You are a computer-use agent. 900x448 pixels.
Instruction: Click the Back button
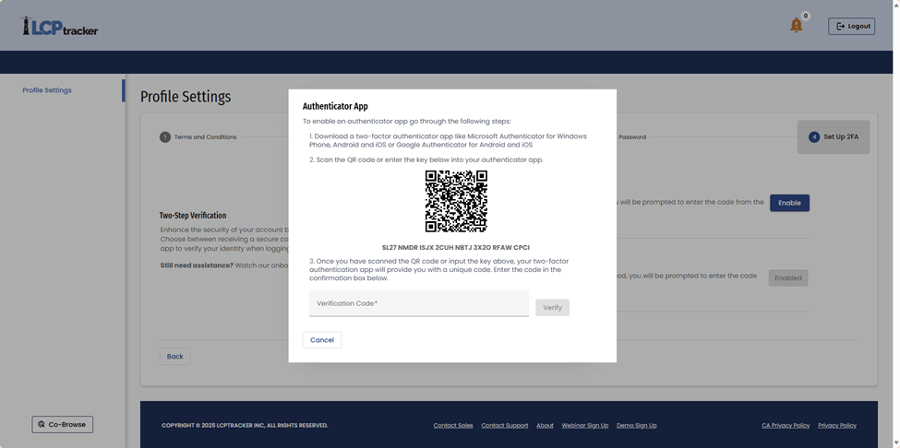[x=175, y=357]
